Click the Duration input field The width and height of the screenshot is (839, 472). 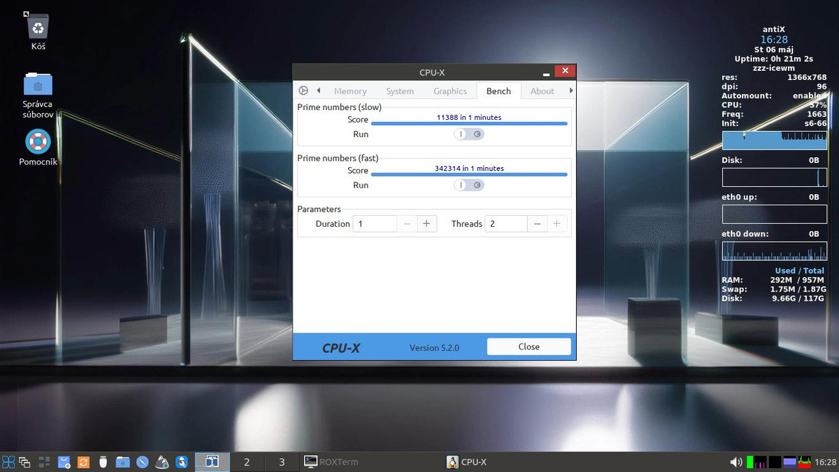(374, 224)
